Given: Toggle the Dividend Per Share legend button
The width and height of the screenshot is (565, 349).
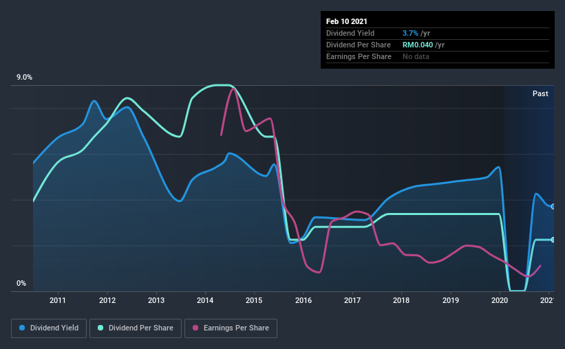Looking at the screenshot, I should 136,328.
